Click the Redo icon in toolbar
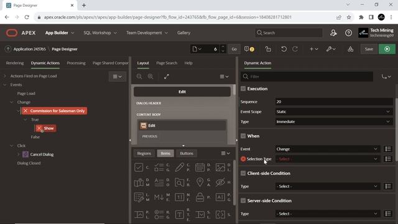The image size is (398, 224). pyautogui.click(x=295, y=49)
